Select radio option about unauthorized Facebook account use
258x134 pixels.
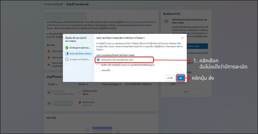[x=98, y=65]
